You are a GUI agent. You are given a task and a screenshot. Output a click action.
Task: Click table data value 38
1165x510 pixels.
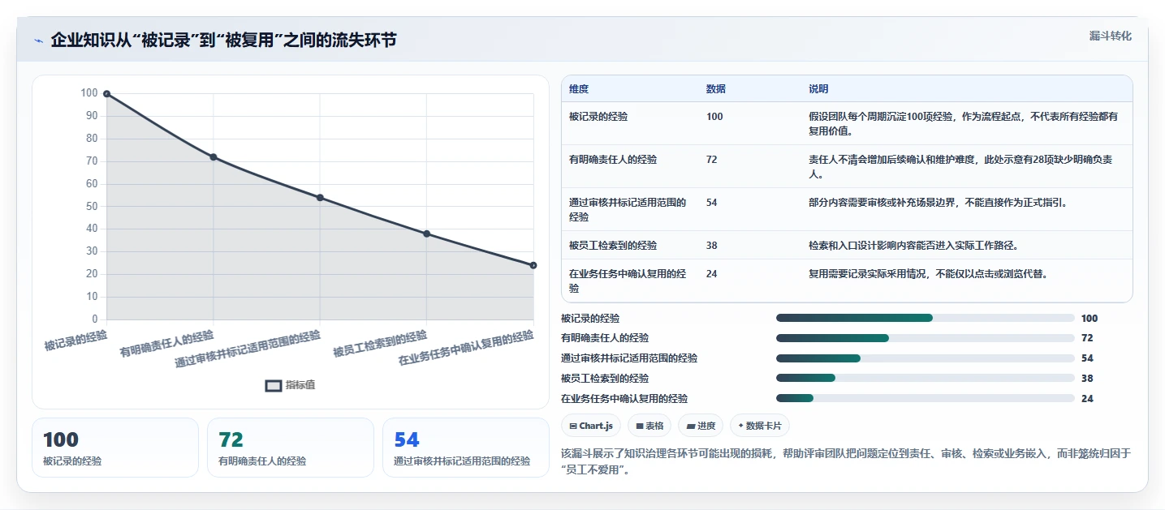point(712,246)
